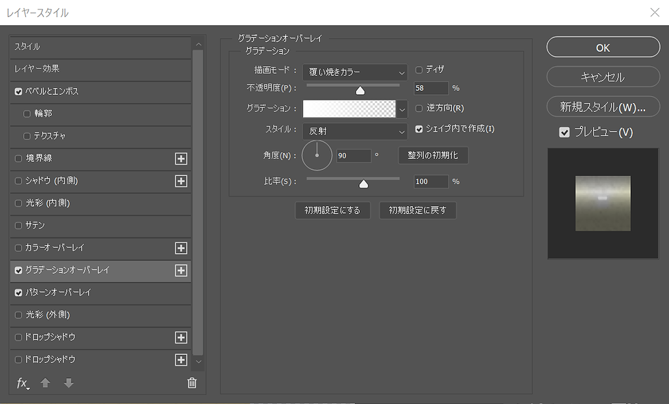
Task: Open gradient editor via gradient swatch
Action: tap(349, 109)
